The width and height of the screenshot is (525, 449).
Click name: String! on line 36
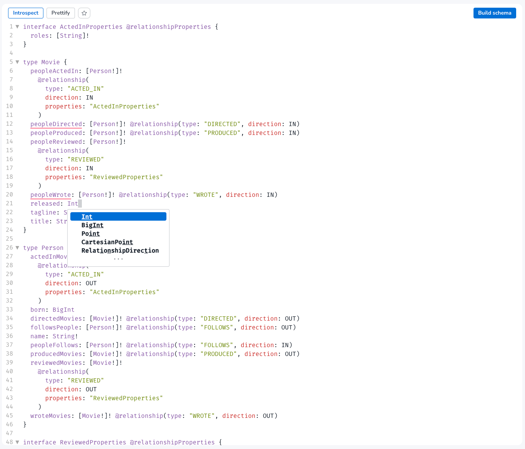tap(54, 336)
